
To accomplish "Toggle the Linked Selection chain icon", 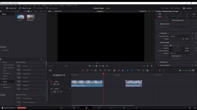I will pyautogui.click(x=119, y=70).
